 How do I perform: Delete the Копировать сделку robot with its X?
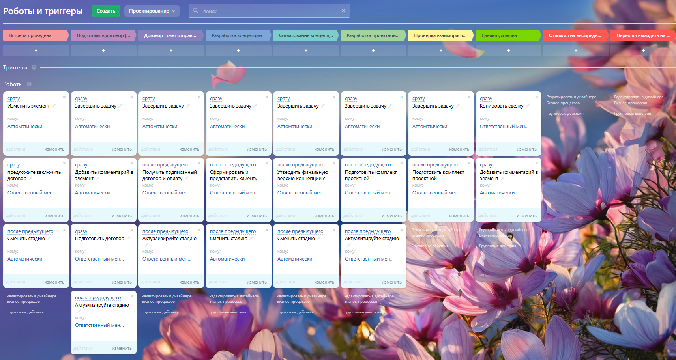point(536,97)
